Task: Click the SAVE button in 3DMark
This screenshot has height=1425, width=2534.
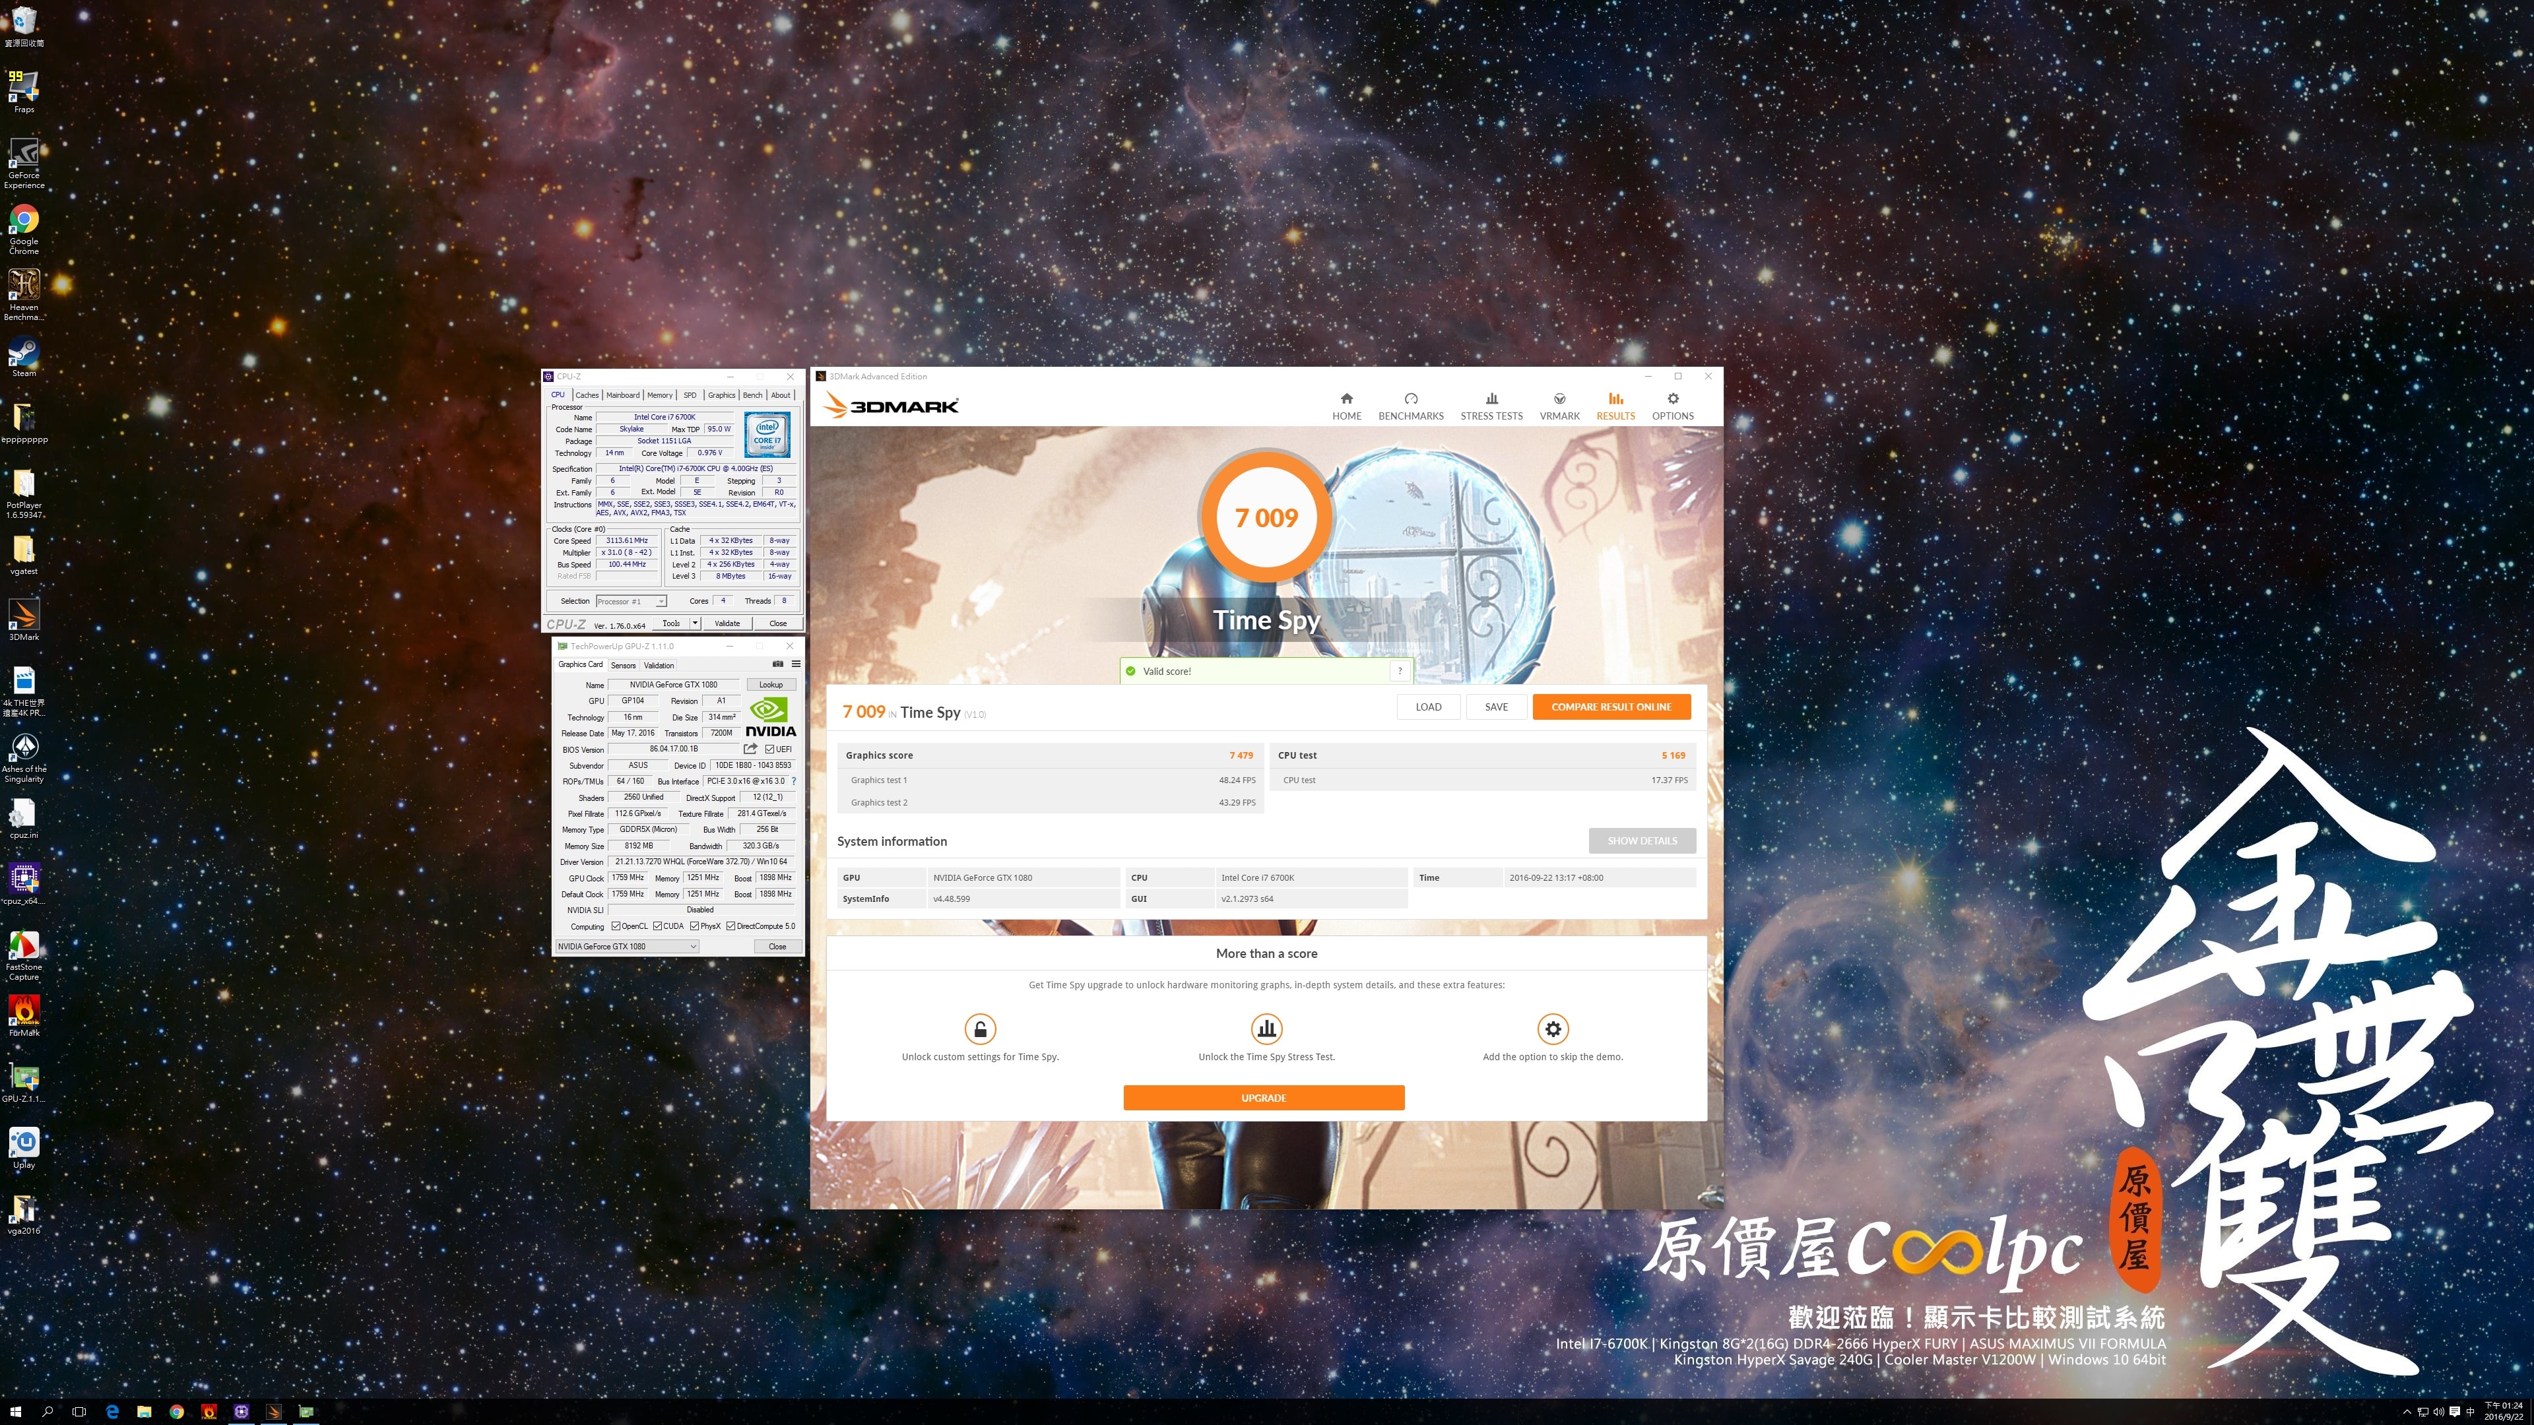Action: (x=1496, y=707)
